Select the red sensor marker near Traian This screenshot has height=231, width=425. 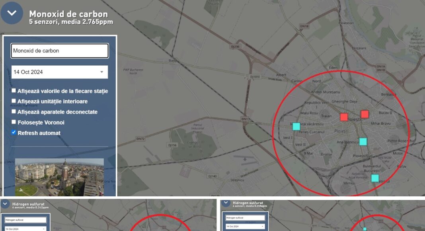[344, 117]
